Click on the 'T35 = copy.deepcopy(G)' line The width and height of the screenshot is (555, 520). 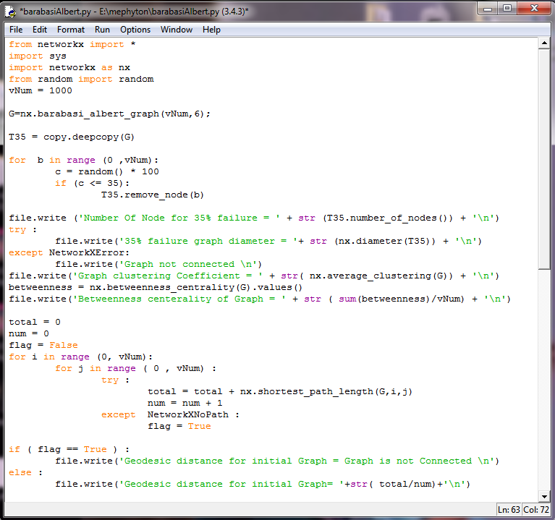[72, 137]
